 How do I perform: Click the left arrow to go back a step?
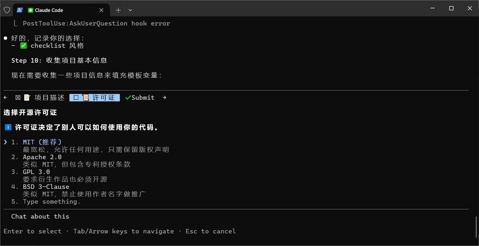pyautogui.click(x=5, y=97)
